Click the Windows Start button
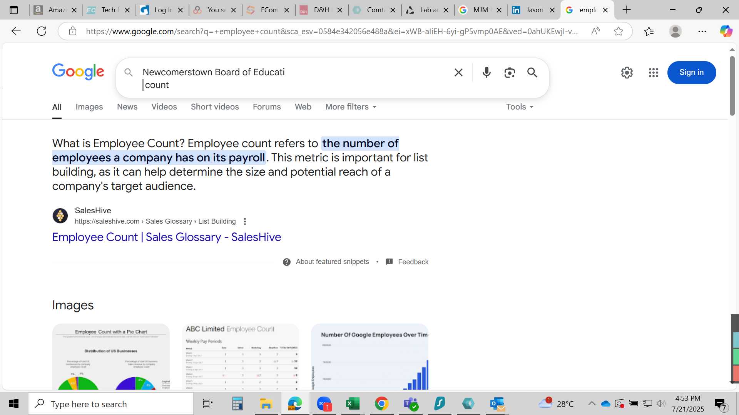Viewport: 739px width, 415px height. 14,404
